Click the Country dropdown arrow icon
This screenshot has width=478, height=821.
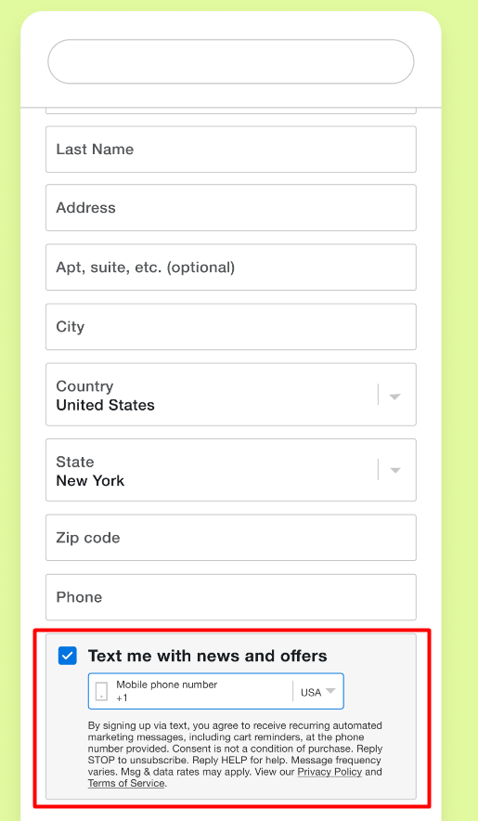click(395, 397)
